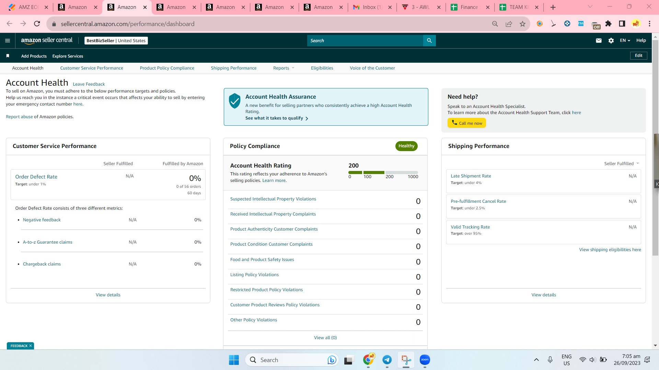Open the Seller Fulfilled dropdown in Shipping Performance
The width and height of the screenshot is (659, 370).
click(x=622, y=163)
